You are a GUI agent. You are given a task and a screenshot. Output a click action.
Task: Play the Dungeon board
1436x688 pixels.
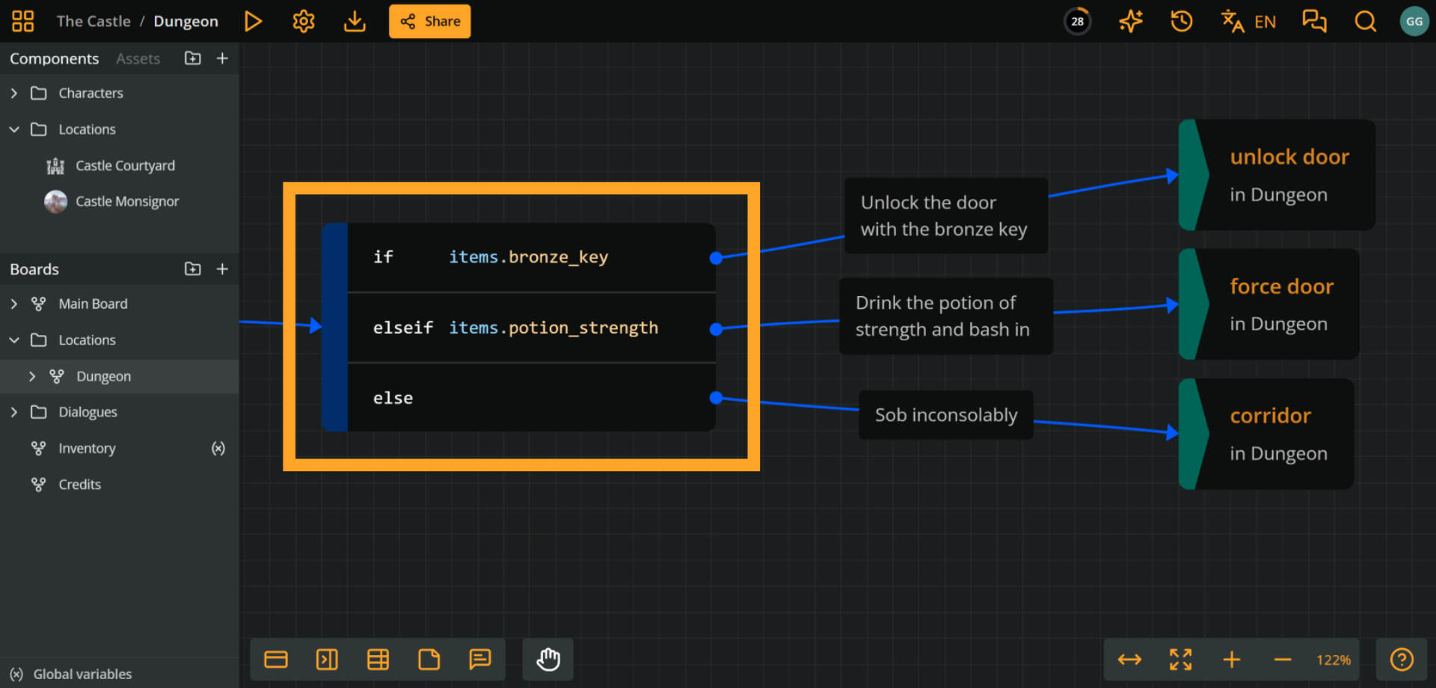[x=254, y=21]
